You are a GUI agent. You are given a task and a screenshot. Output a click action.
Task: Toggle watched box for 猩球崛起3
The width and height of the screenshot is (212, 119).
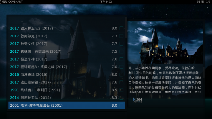(121, 67)
